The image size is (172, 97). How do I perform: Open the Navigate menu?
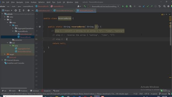(x=20, y=2)
